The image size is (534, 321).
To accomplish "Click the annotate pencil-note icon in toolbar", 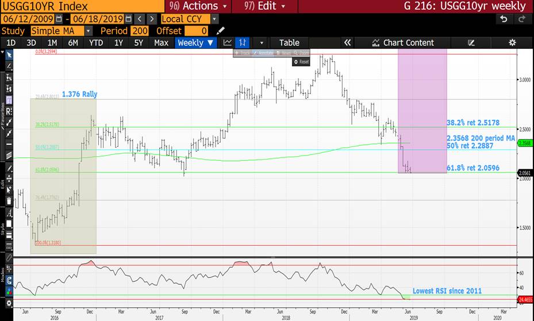I will (x=471, y=43).
